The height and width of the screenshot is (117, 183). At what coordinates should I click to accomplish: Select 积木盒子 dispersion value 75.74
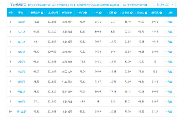[128, 111]
